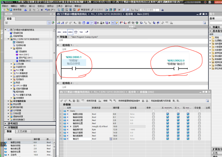Screen dimensions: 222x157
Task: Open the 工具(T) menu
Action: pos(59,6)
